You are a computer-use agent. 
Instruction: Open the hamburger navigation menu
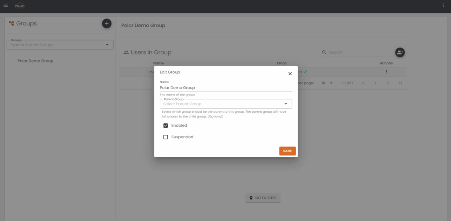tap(6, 5)
